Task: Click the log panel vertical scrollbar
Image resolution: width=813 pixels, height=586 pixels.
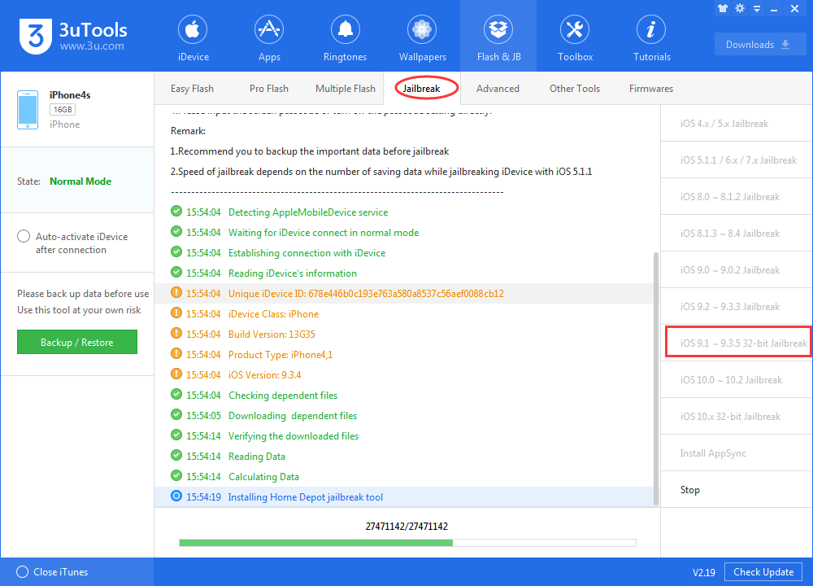Action: point(656,379)
